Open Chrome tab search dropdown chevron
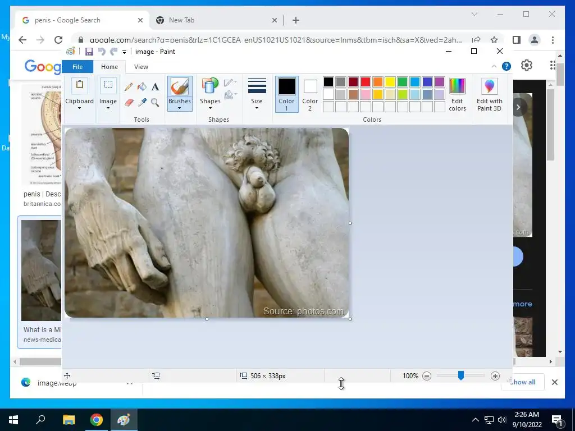 pyautogui.click(x=474, y=14)
